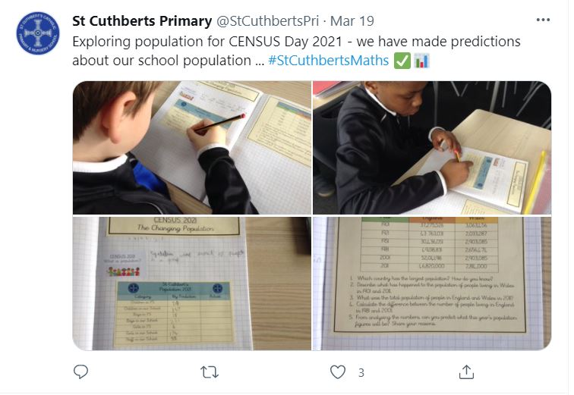Open the Changing Population worksheet photo
Image resolution: width=574 pixels, height=395 pixels.
click(x=192, y=284)
